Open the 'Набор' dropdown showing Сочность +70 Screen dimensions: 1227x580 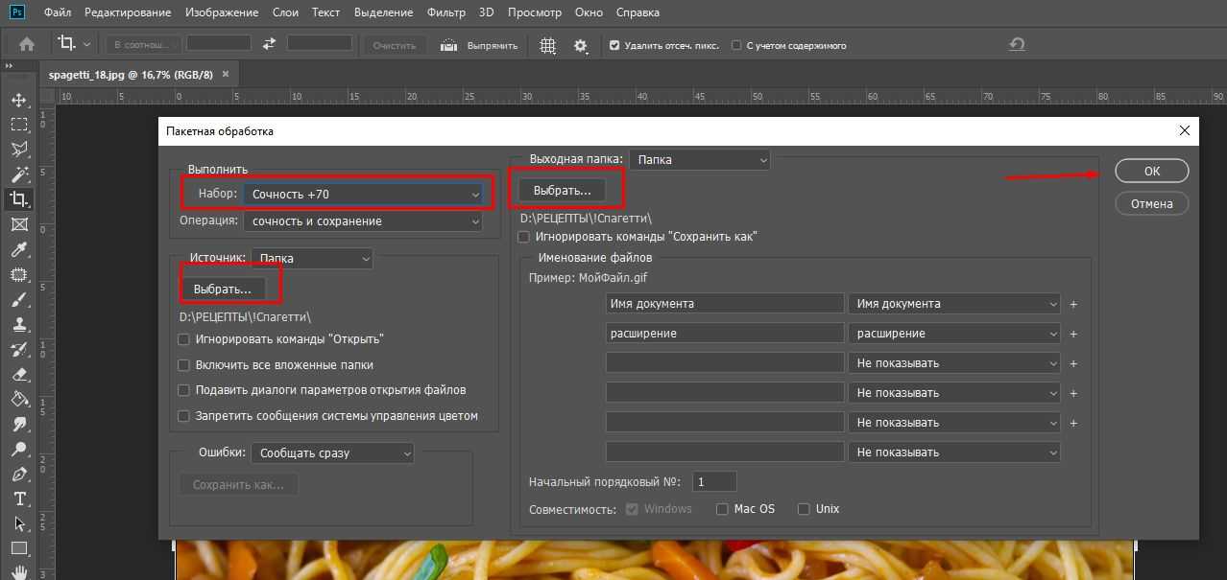[362, 194]
